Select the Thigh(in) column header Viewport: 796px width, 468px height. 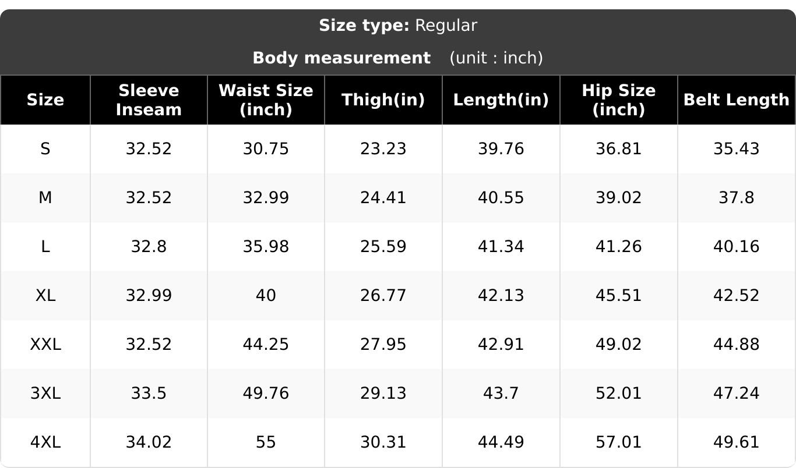click(x=383, y=100)
